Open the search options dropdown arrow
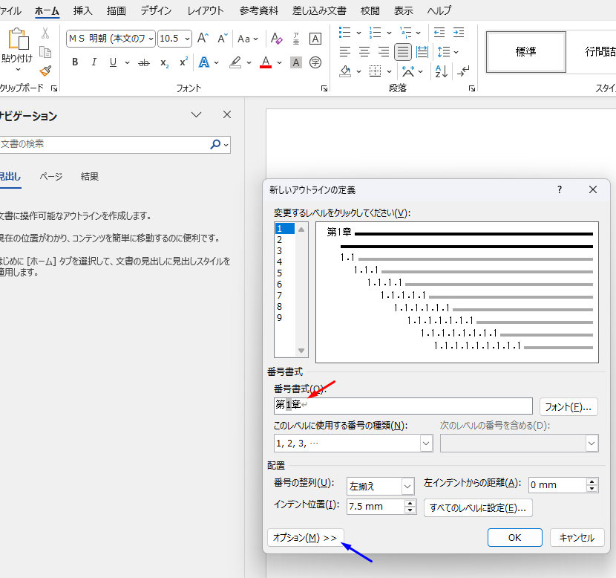 coord(226,145)
